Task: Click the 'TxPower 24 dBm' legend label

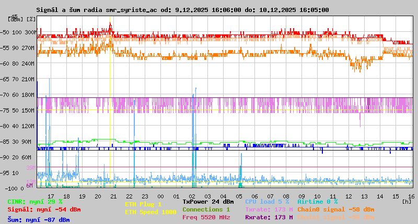Action: coord(208,202)
